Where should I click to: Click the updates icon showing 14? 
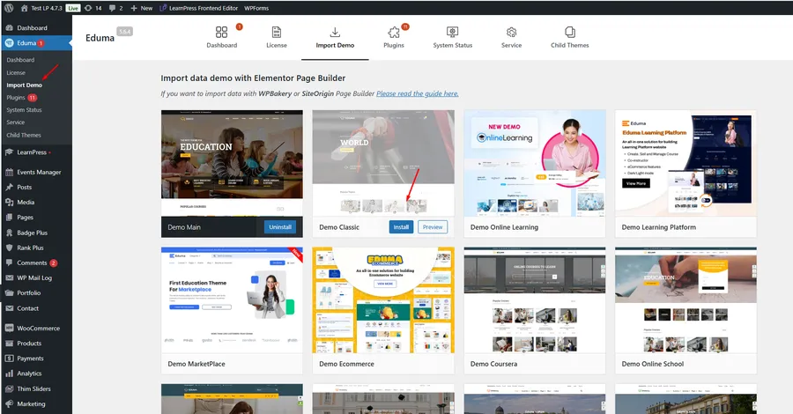coord(91,7)
